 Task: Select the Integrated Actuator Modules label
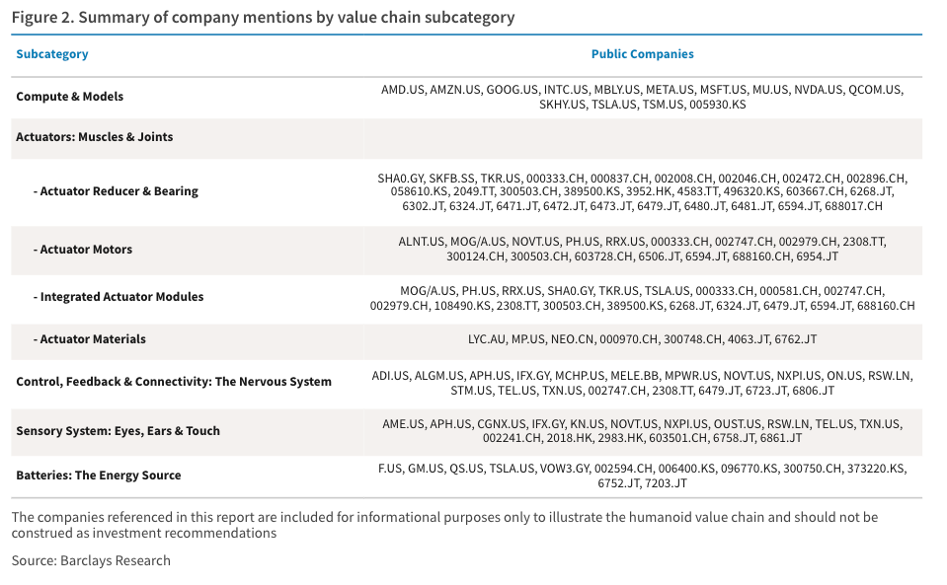click(x=118, y=297)
